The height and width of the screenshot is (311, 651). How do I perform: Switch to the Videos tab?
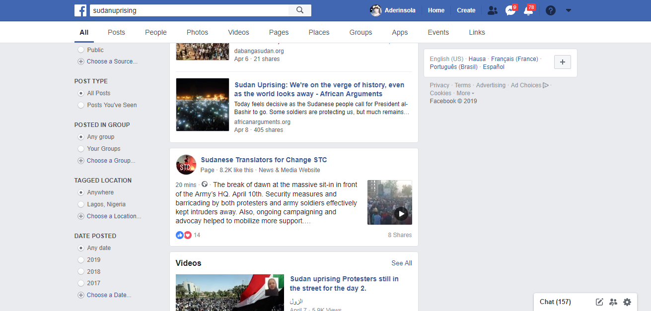coord(238,32)
